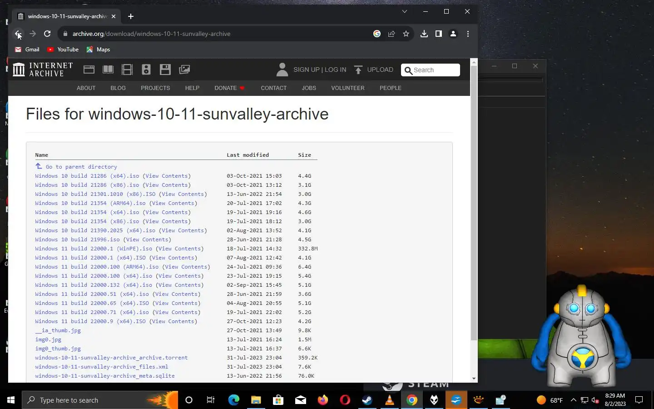Image resolution: width=654 pixels, height=409 pixels.
Task: Download Windows 10 build 21301.1010 (x86).ISO
Action: click(x=95, y=194)
